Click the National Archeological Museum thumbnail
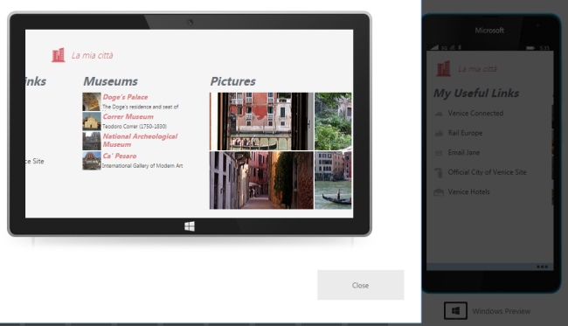 pyautogui.click(x=92, y=141)
